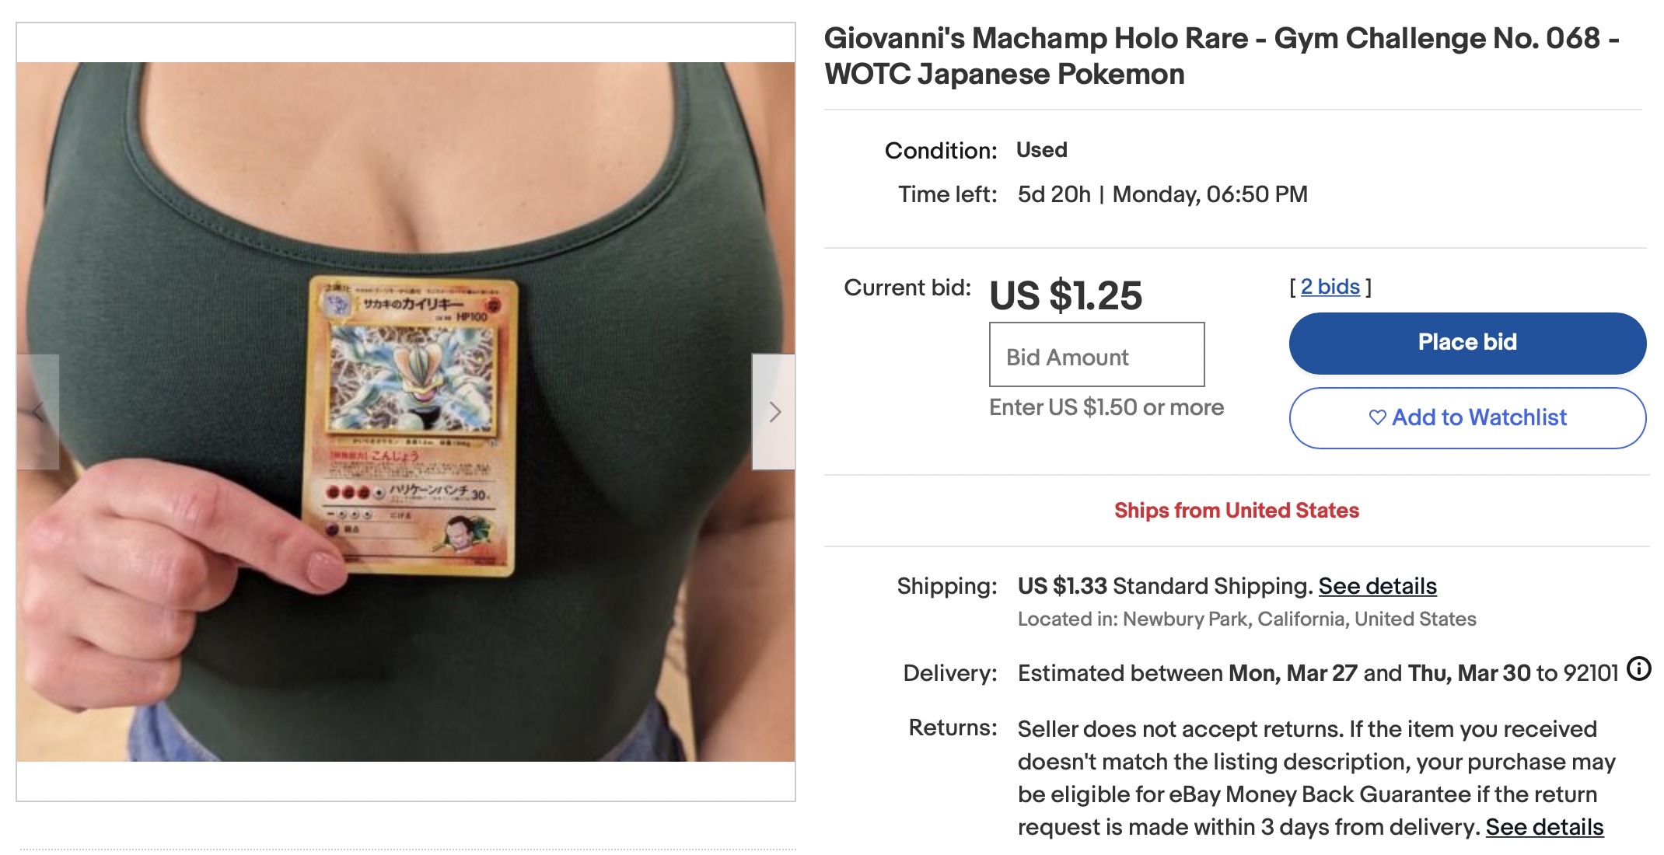Click the 5d 20h time left text
Image resolution: width=1664 pixels, height=855 pixels.
[x=1054, y=194]
